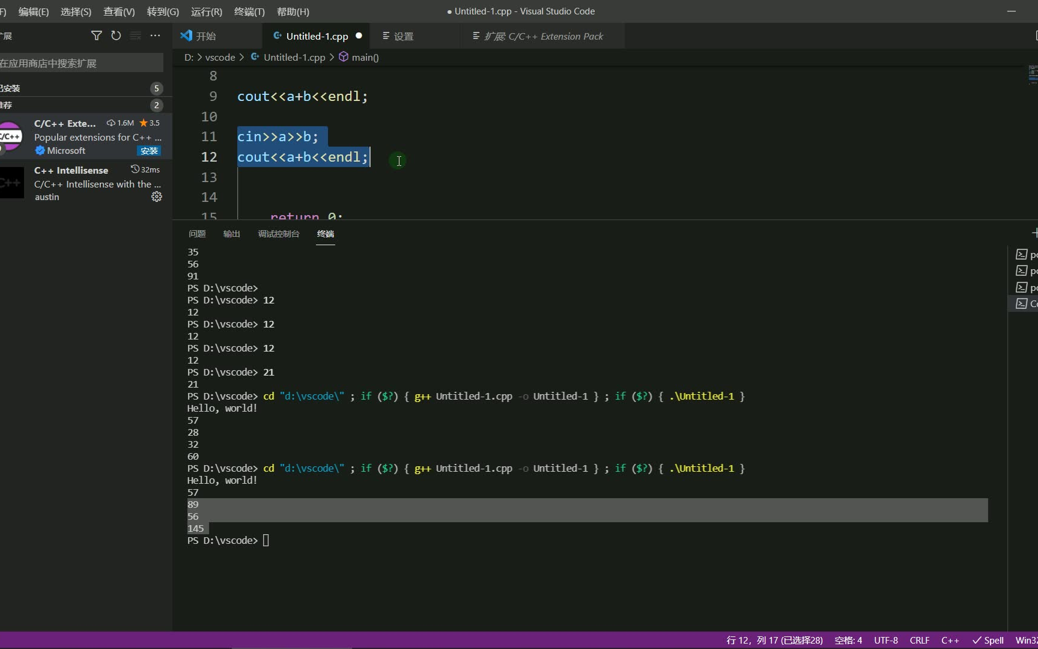Select the 调试控制台 panel tab
The width and height of the screenshot is (1038, 649).
278,234
